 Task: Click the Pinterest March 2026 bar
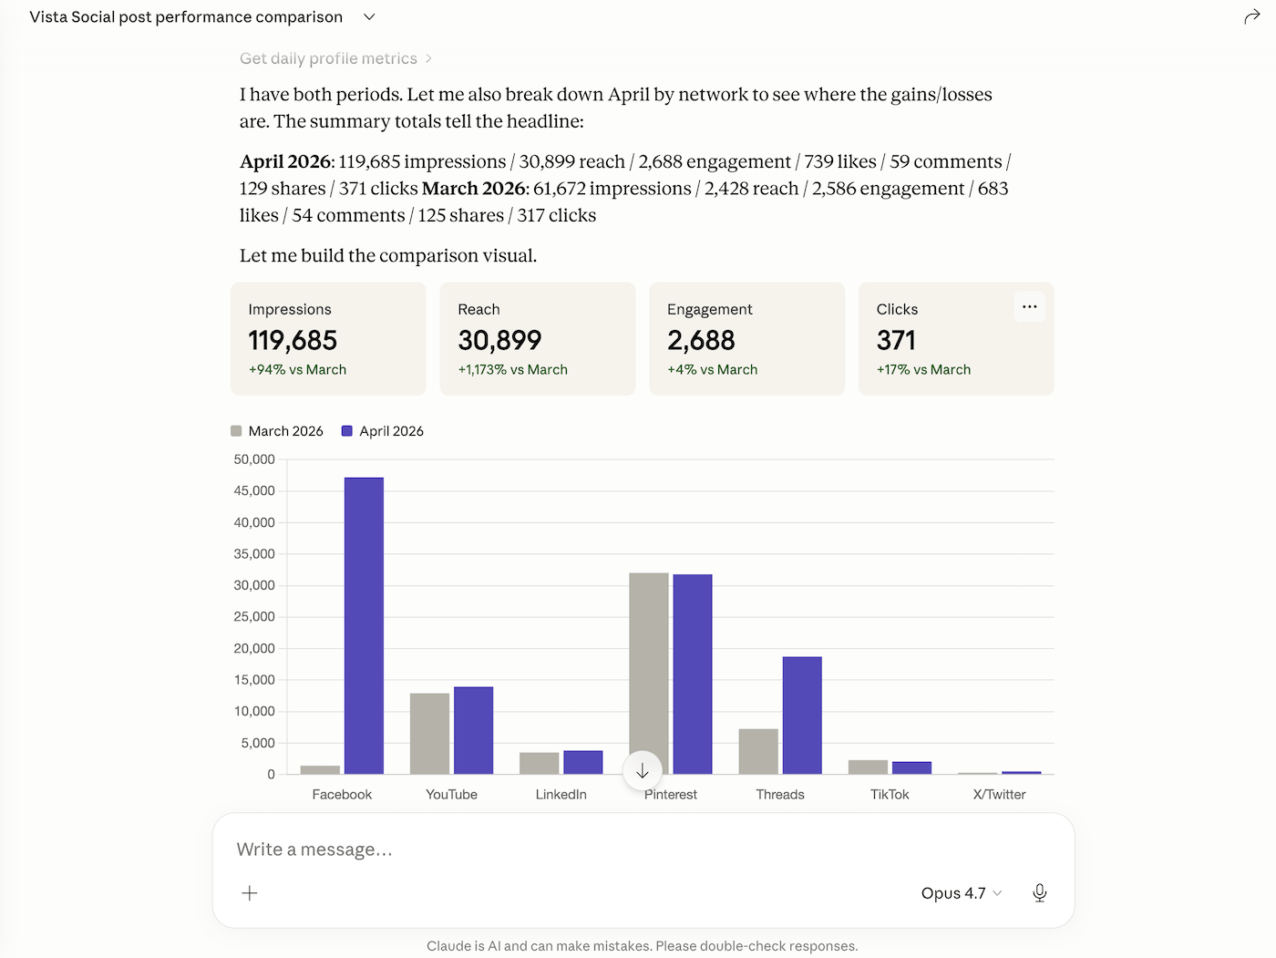pos(649,674)
